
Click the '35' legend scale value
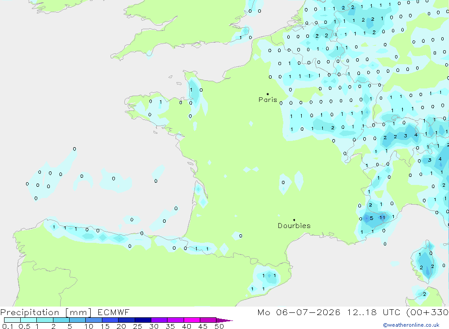click(170, 326)
